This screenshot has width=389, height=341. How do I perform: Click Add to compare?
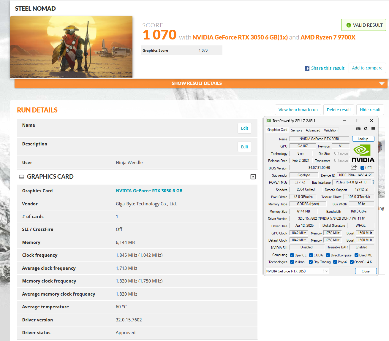[x=367, y=68]
